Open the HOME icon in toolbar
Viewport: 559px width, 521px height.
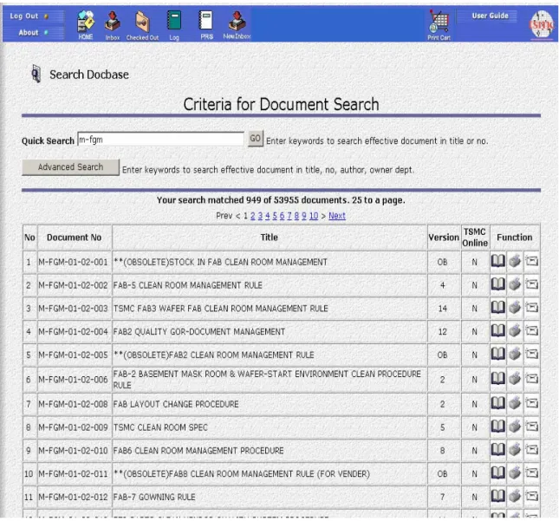(86, 24)
